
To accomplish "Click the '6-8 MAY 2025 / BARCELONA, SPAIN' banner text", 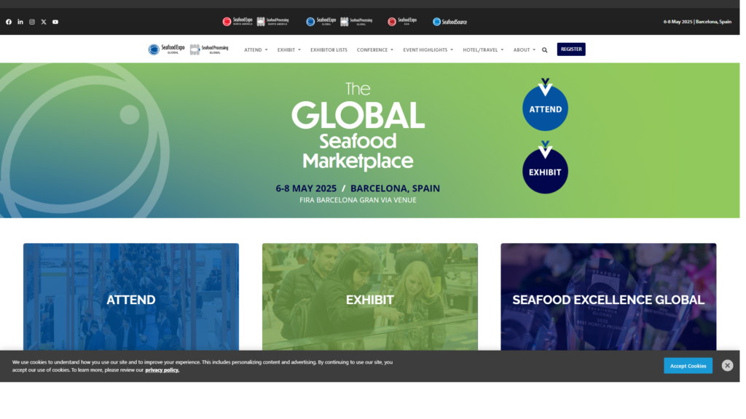I will [x=358, y=188].
